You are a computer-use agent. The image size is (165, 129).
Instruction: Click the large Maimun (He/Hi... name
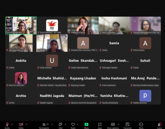point(83,96)
